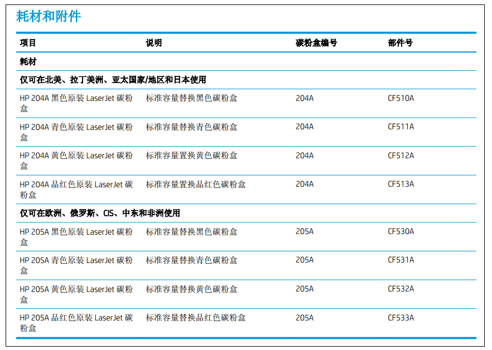The height and width of the screenshot is (350, 492).
Task: Click 205A in the CF533A row
Action: click(305, 318)
